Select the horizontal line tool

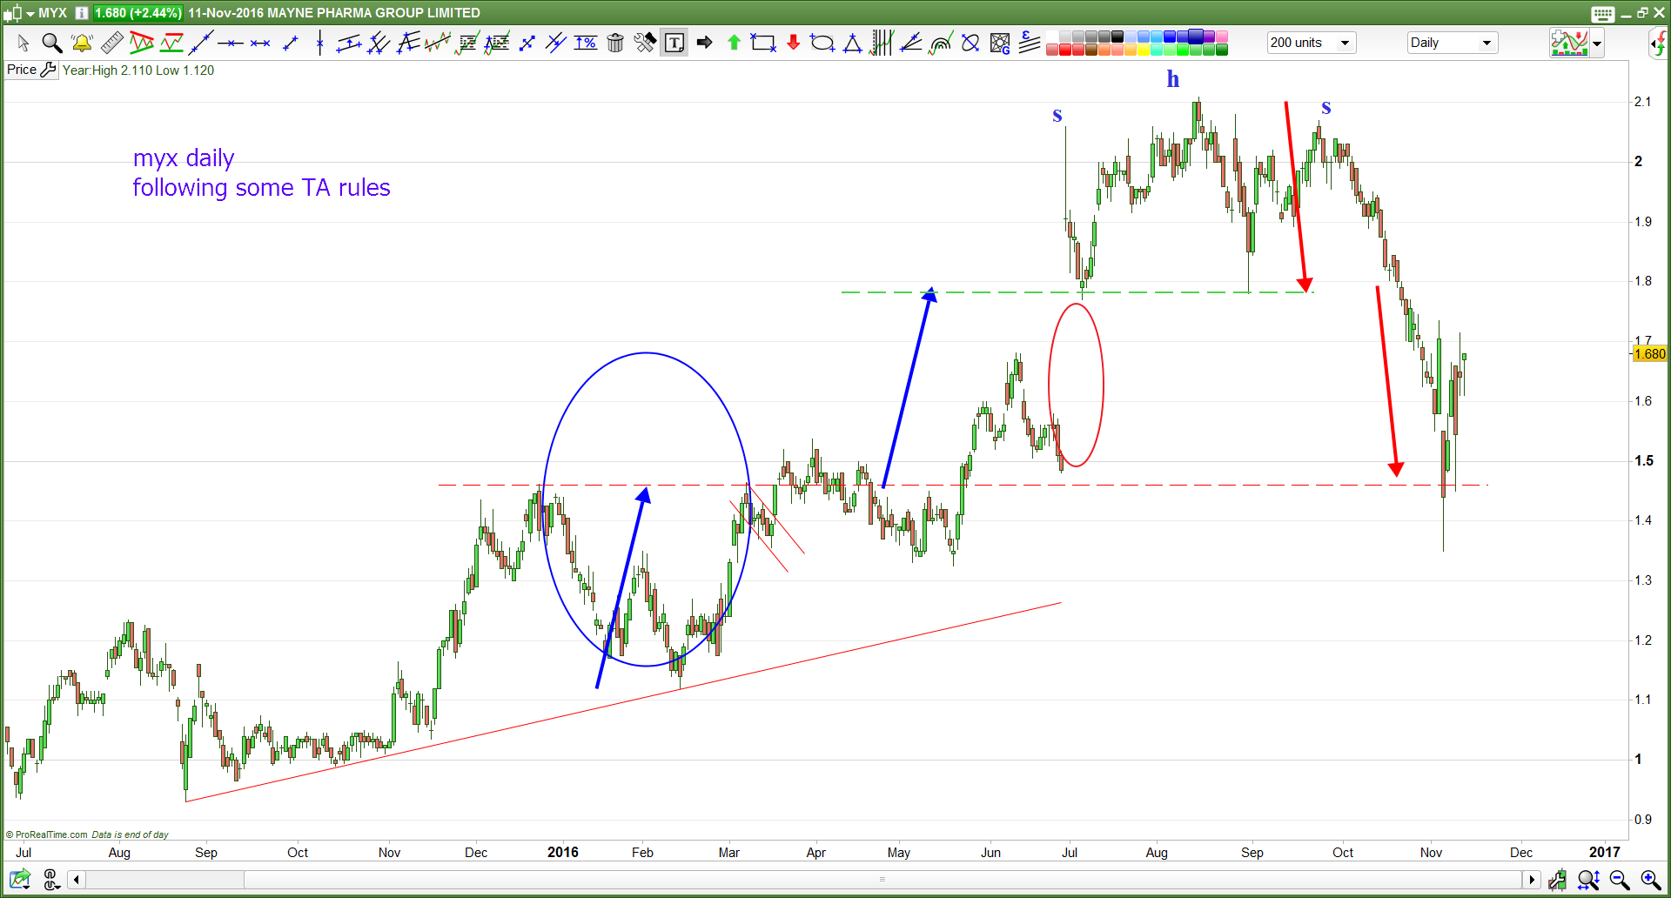coord(231,43)
